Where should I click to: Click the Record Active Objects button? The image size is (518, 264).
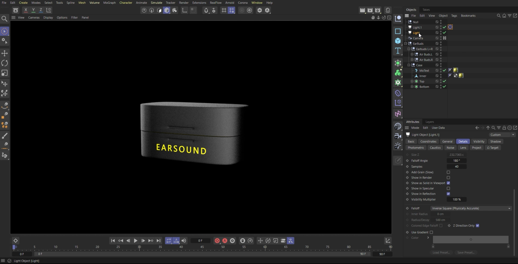pos(217,241)
